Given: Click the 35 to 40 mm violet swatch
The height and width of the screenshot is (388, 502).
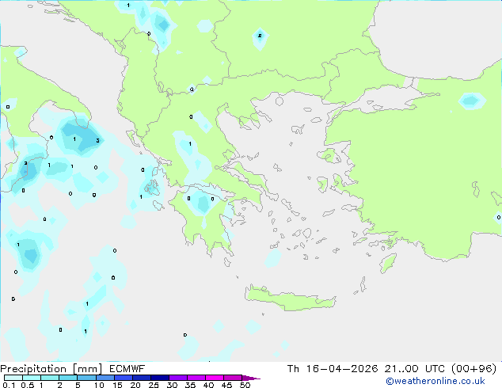Looking at the screenshot, I should (x=196, y=378).
